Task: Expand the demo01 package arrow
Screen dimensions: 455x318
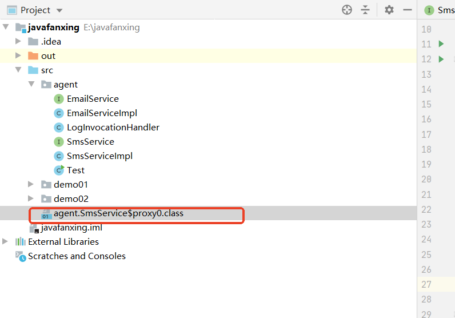Action: tap(30, 184)
